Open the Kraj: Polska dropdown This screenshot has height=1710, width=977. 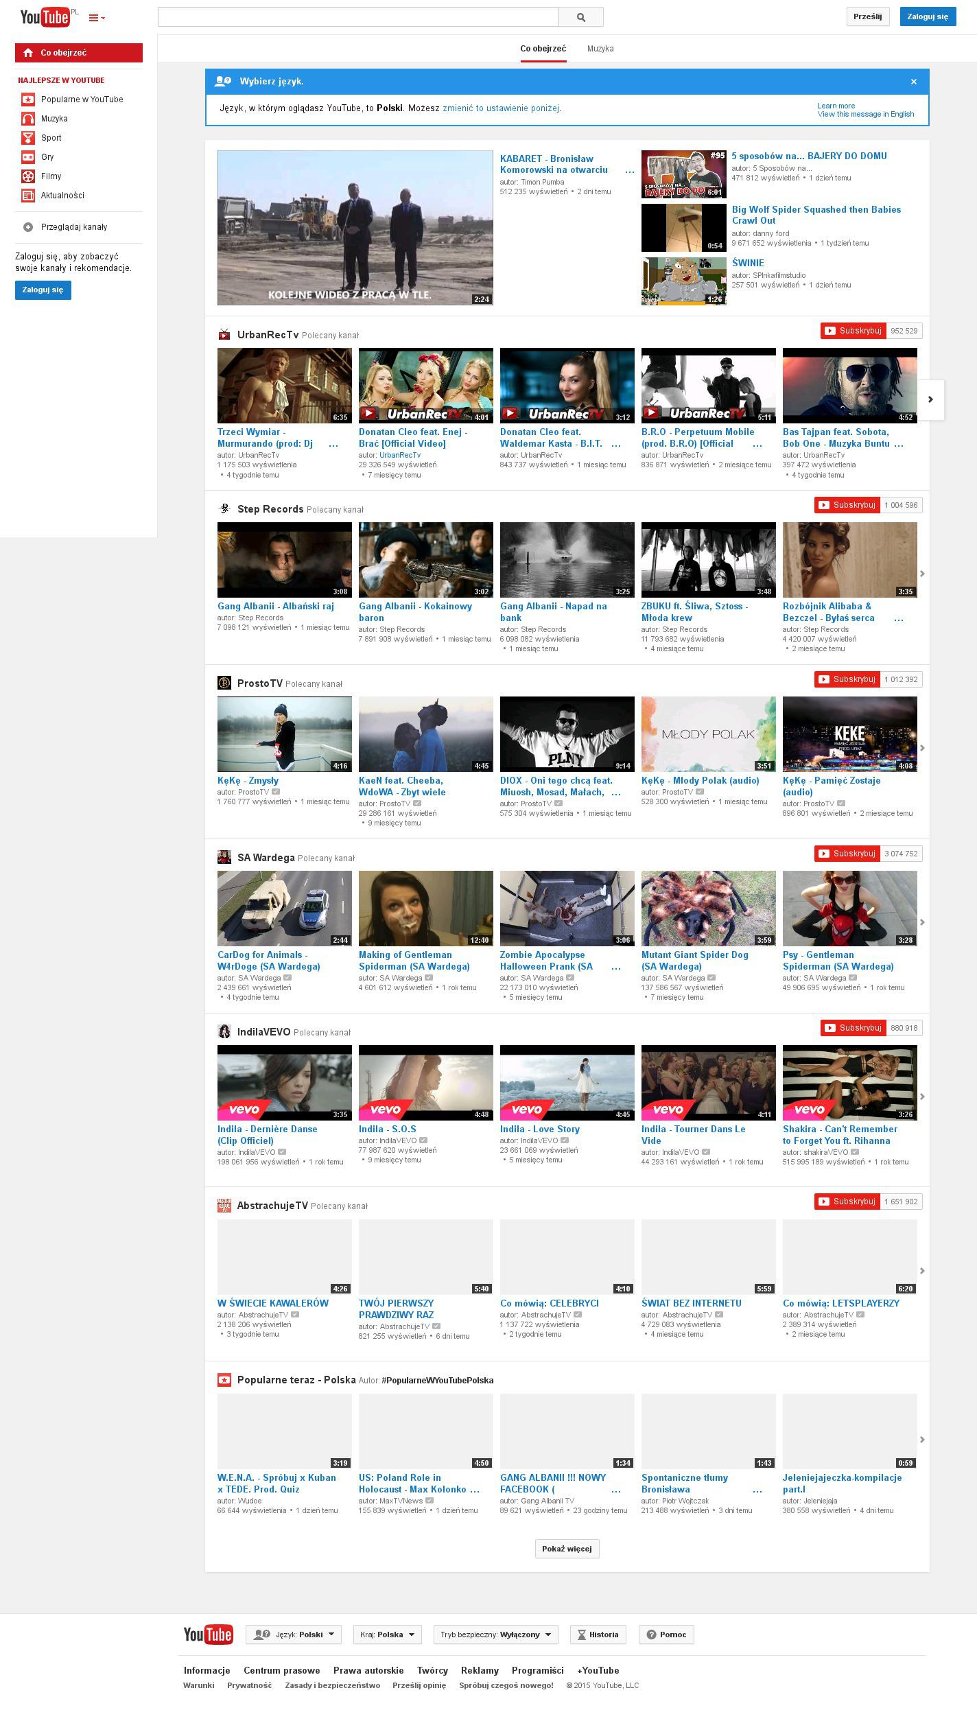(388, 1635)
